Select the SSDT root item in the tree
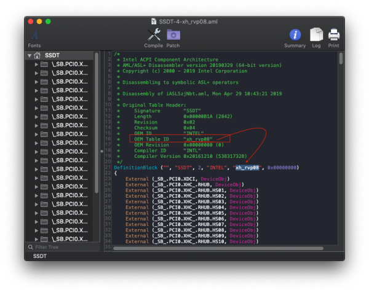Screen dimensions: 369x293 tap(52, 56)
